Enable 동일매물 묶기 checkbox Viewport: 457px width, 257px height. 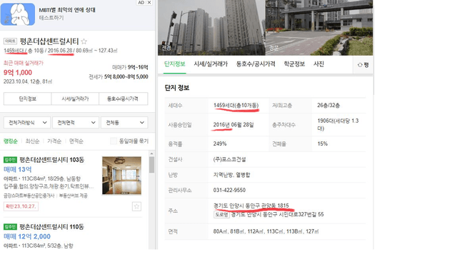click(114, 141)
